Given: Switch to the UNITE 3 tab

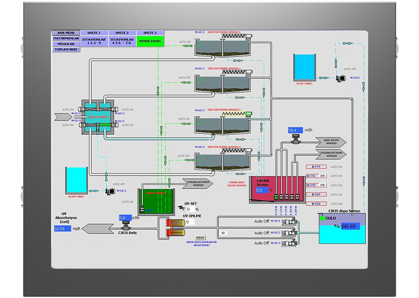Looking at the screenshot, I should click(150, 33).
